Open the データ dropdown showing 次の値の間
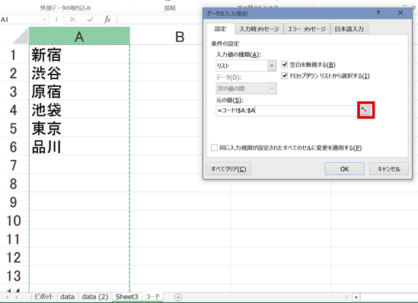Screen dimensions: 418x303 pos(246,88)
